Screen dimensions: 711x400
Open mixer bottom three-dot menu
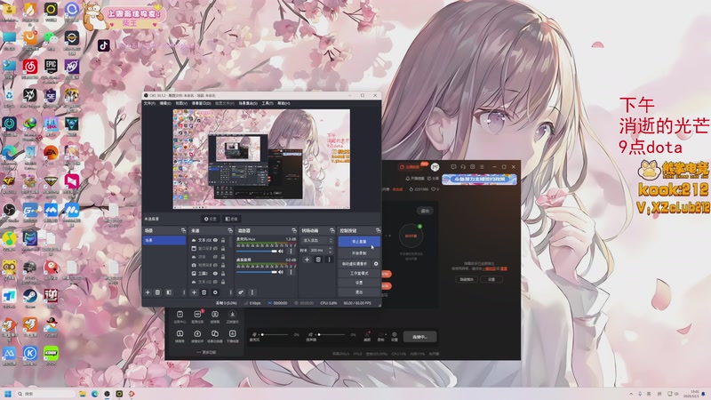tap(252, 292)
